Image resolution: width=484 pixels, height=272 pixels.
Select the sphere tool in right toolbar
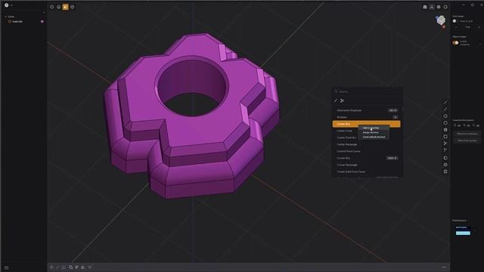tap(445, 158)
